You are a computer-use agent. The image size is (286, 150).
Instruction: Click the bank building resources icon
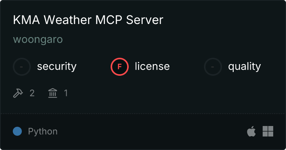53,93
